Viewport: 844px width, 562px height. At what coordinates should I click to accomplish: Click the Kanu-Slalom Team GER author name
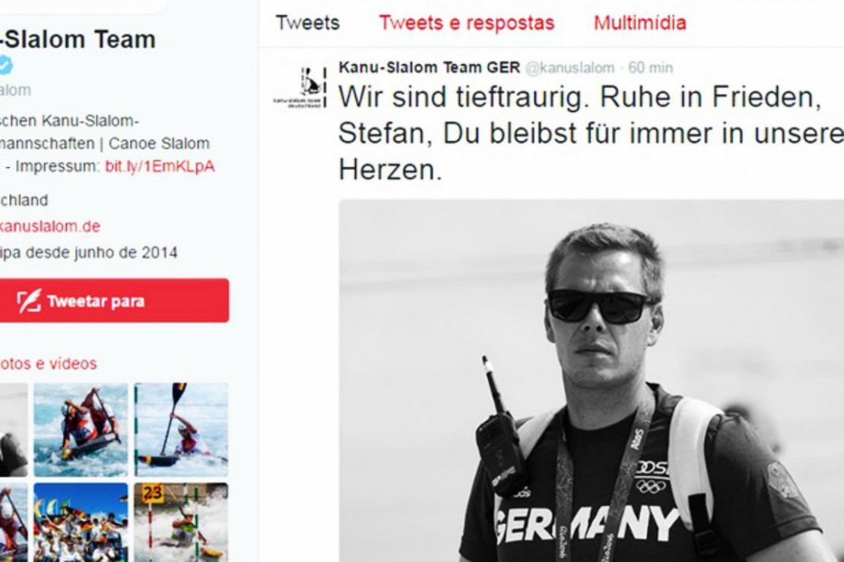(429, 68)
